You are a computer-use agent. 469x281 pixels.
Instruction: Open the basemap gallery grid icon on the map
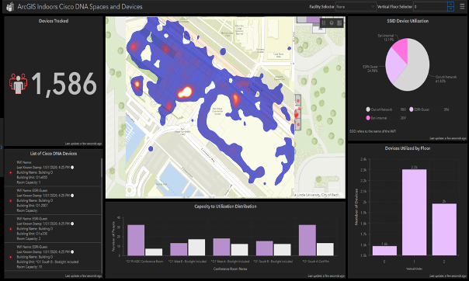(339, 23)
